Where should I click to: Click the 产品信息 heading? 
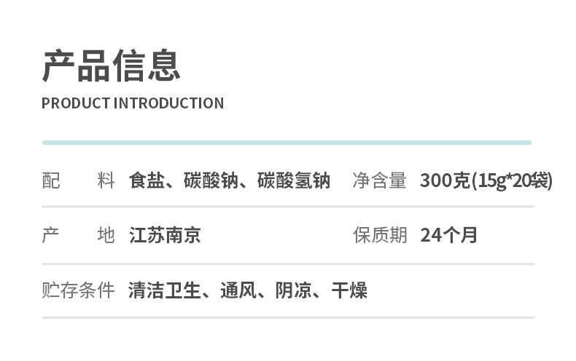click(111, 66)
